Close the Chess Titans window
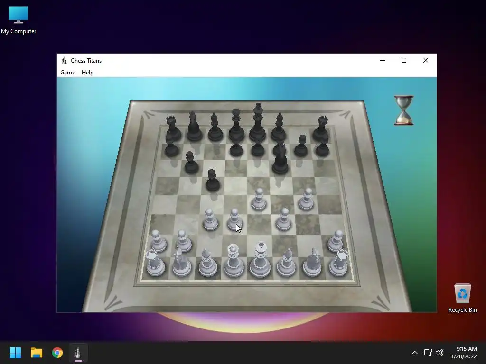486x364 pixels. 426,60
